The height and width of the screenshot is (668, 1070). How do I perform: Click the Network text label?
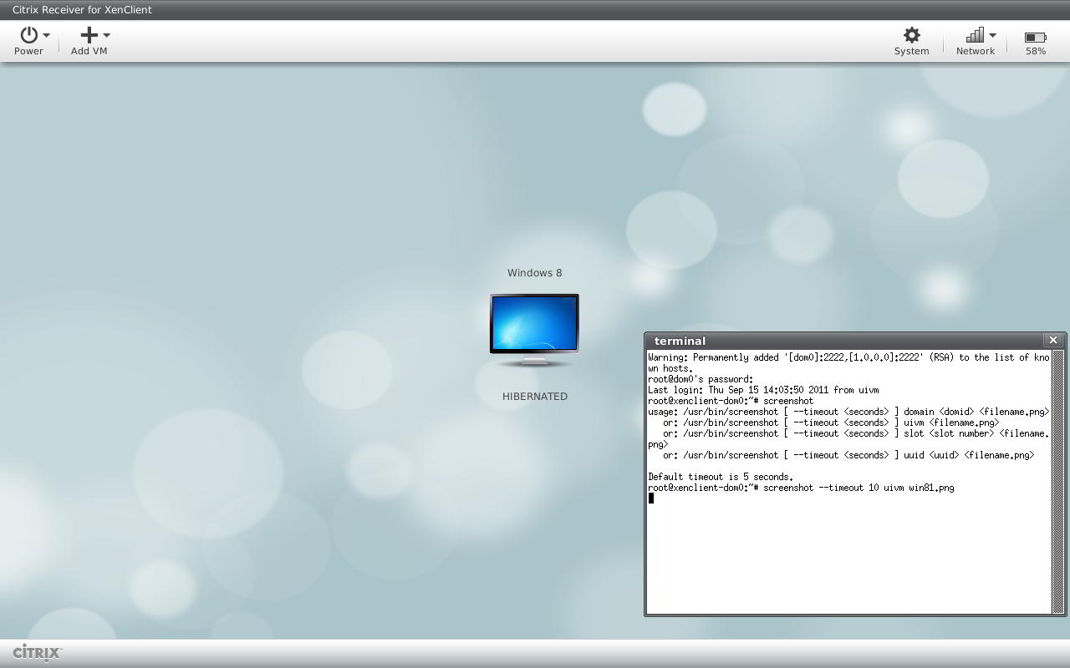pos(976,51)
